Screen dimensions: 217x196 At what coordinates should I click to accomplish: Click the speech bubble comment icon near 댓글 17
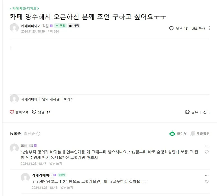point(171,28)
